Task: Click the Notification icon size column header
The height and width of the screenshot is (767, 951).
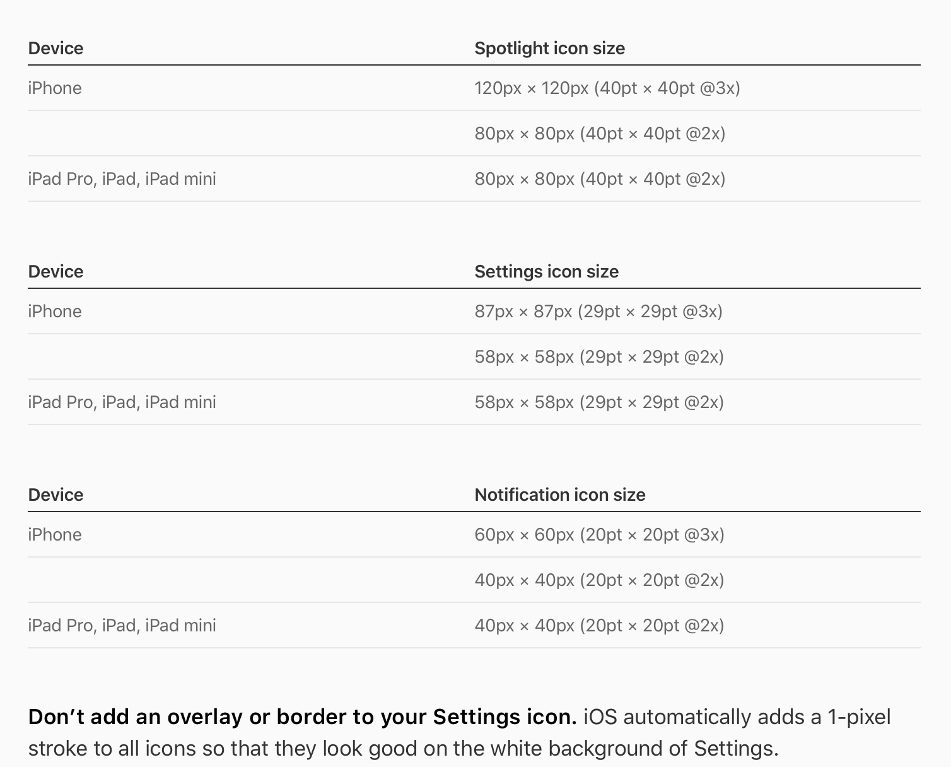Action: pyautogui.click(x=559, y=495)
